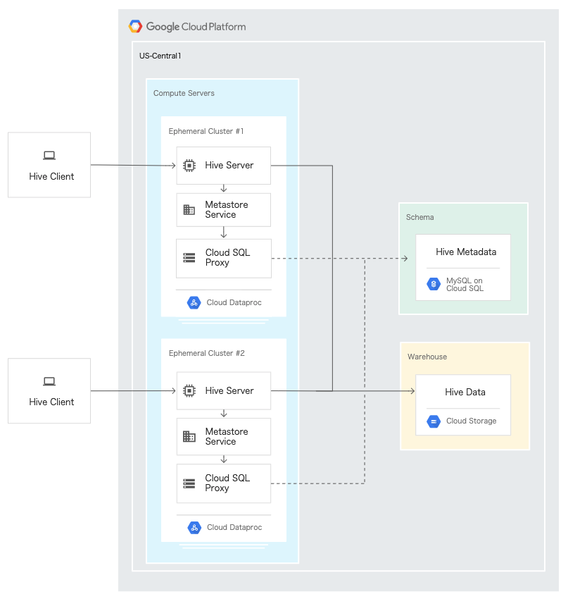568x599 pixels.
Task: Click the Hive Metadata heading
Action: [466, 252]
